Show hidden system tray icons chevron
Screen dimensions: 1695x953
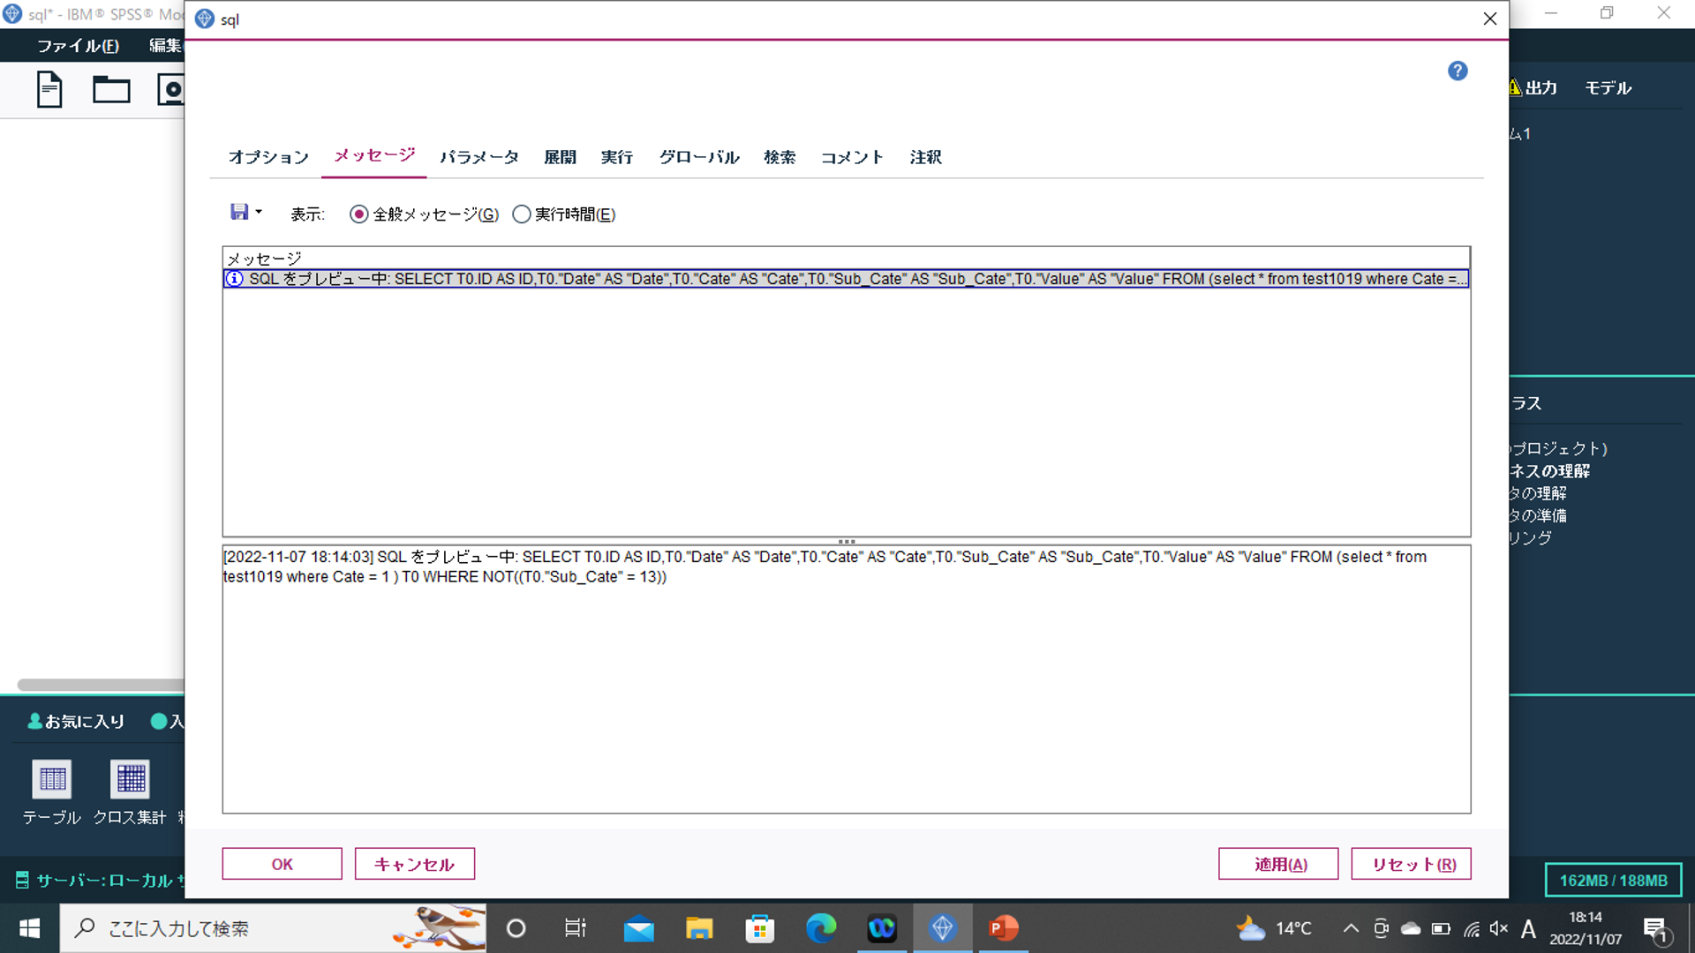(x=1351, y=928)
